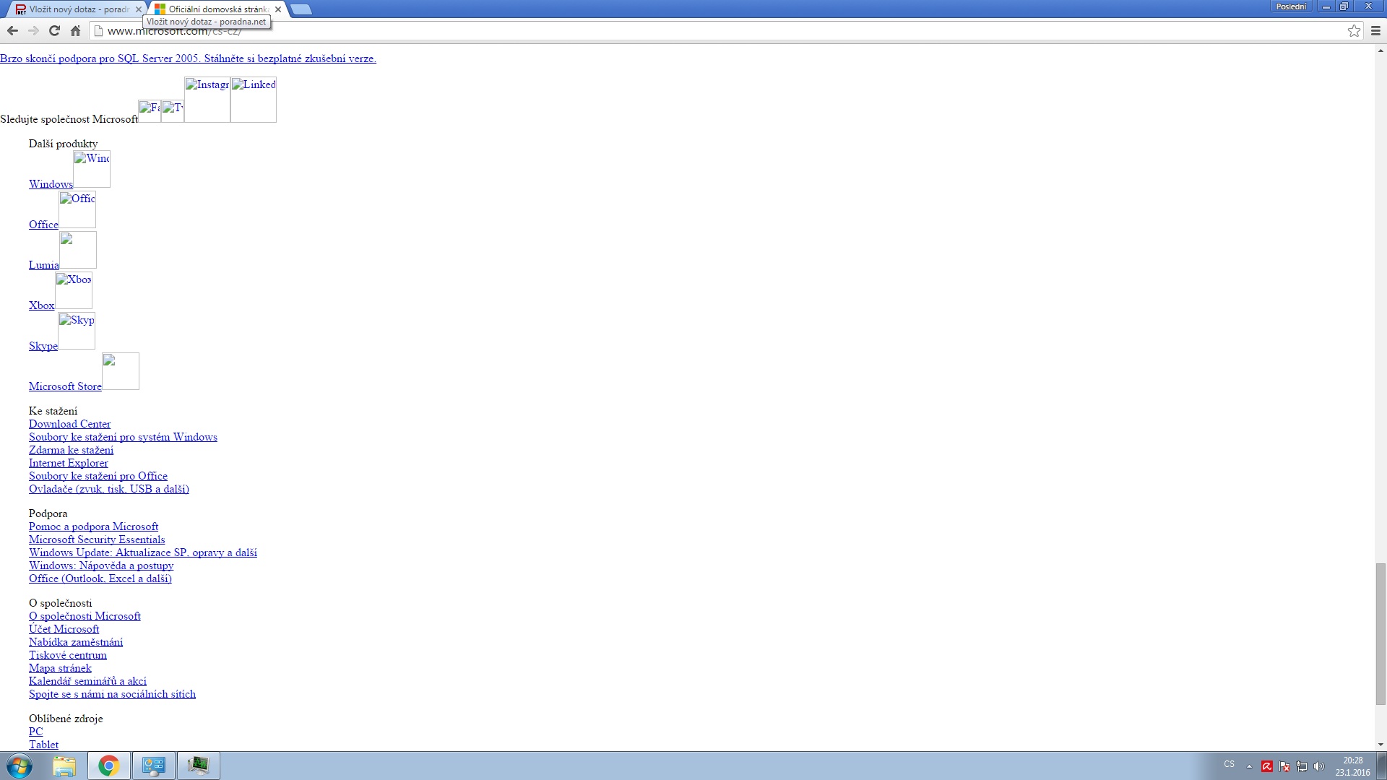Viewport: 1387px width, 780px height.
Task: Open the Chrome hamburger menu
Action: pyautogui.click(x=1375, y=30)
